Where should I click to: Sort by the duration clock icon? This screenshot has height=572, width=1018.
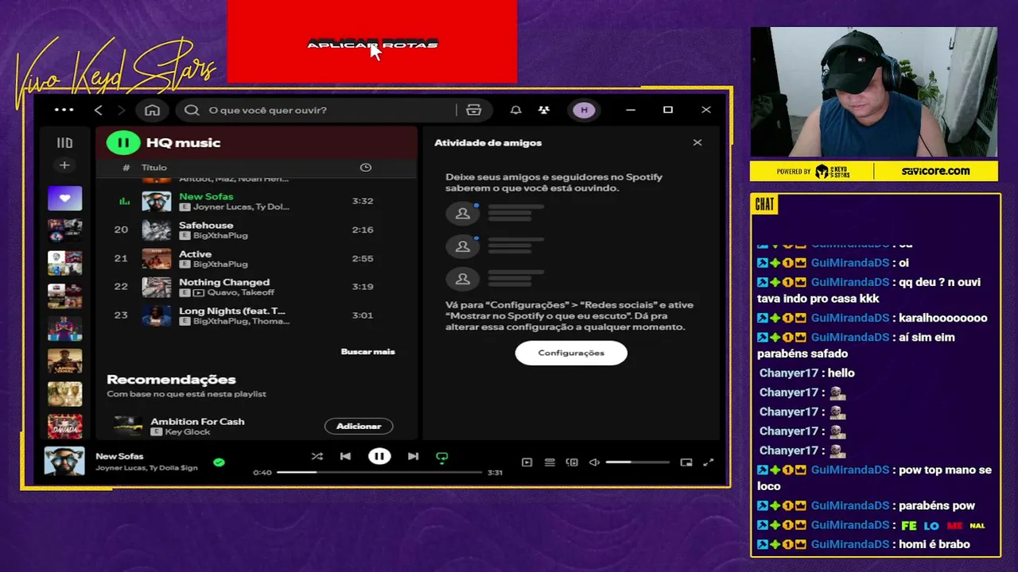click(x=366, y=168)
